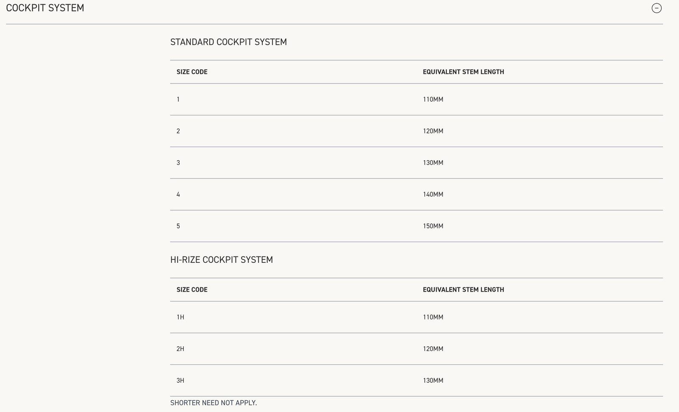
Task: Click the SHORTER NEED NOT APPLY text
Action: (213, 403)
